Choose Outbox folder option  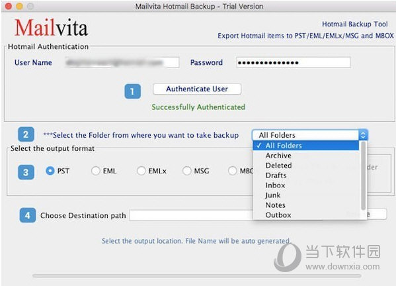click(306, 215)
